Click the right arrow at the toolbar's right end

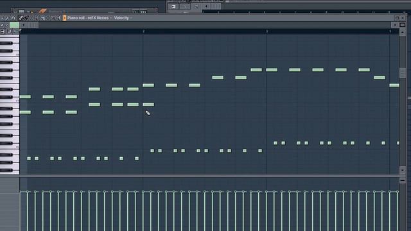pyautogui.click(x=395, y=25)
